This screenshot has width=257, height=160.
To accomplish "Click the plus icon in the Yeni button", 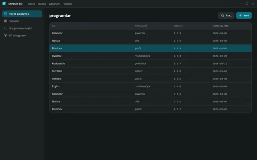I will [x=240, y=16].
